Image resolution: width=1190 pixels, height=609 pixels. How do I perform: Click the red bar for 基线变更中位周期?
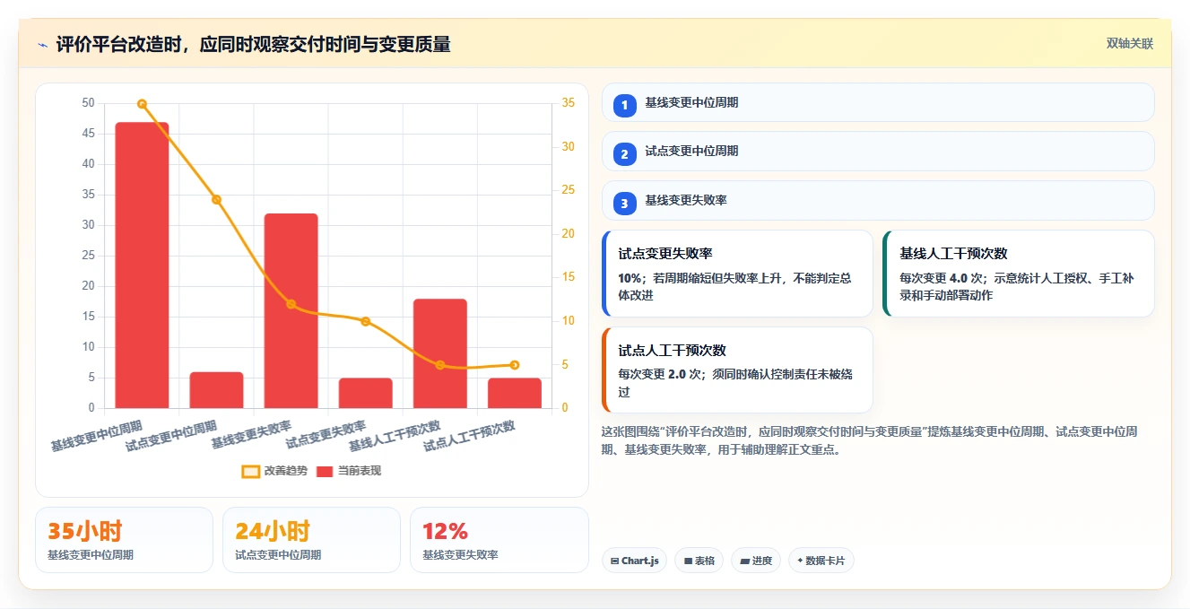coord(142,265)
